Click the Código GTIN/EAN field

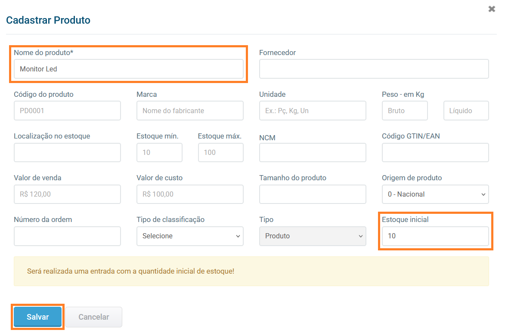(x=435, y=152)
